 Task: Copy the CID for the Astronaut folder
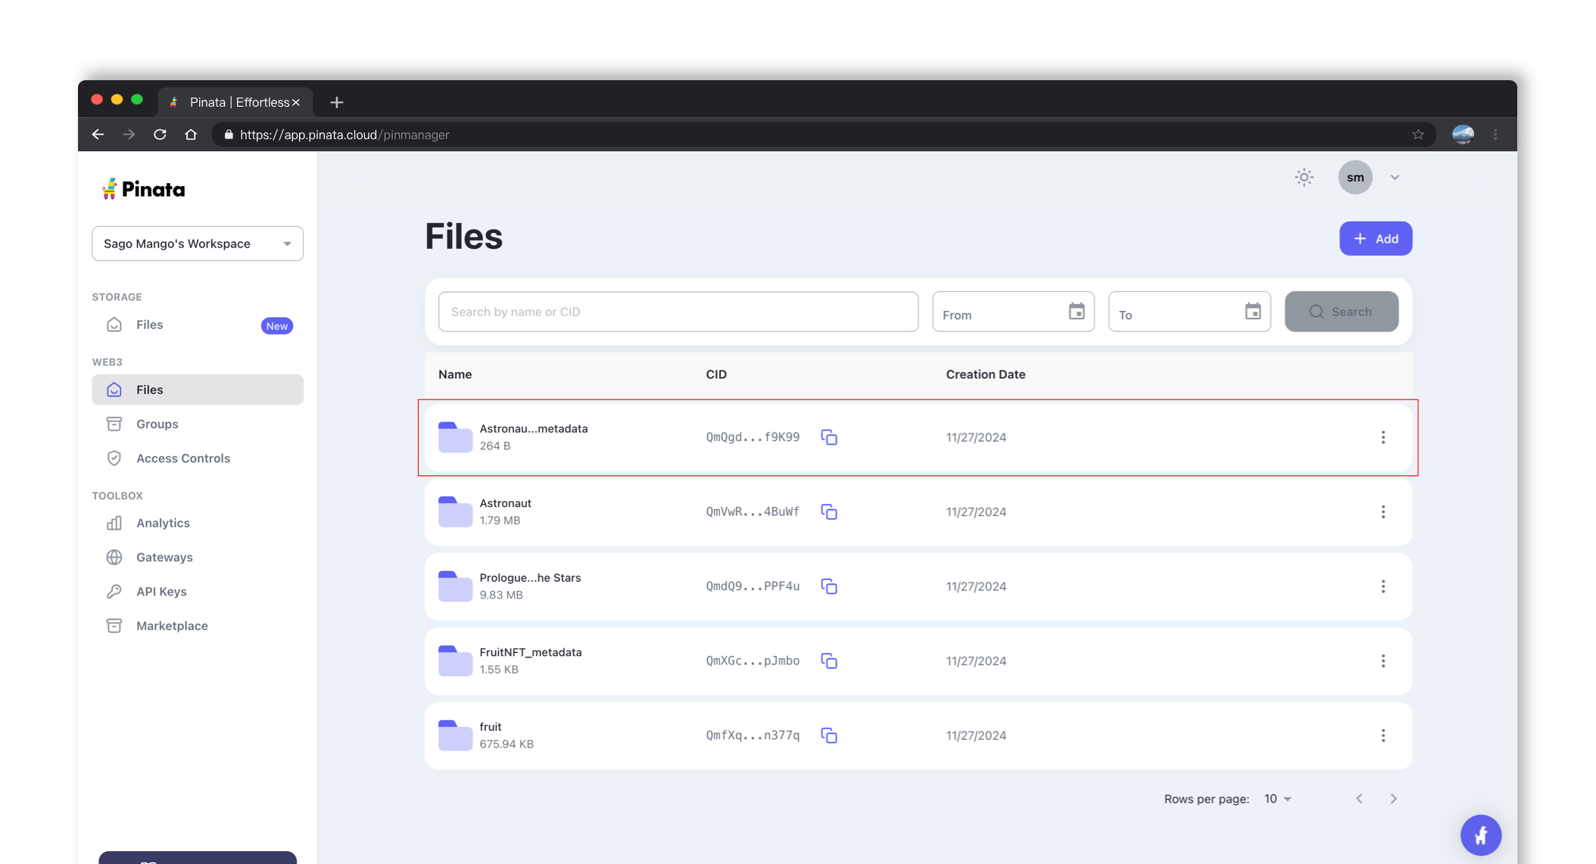tap(829, 512)
